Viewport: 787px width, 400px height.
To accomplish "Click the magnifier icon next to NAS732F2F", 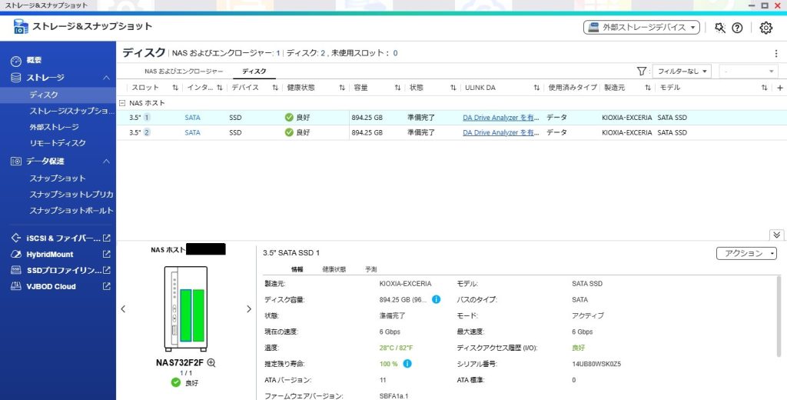I will pos(211,362).
